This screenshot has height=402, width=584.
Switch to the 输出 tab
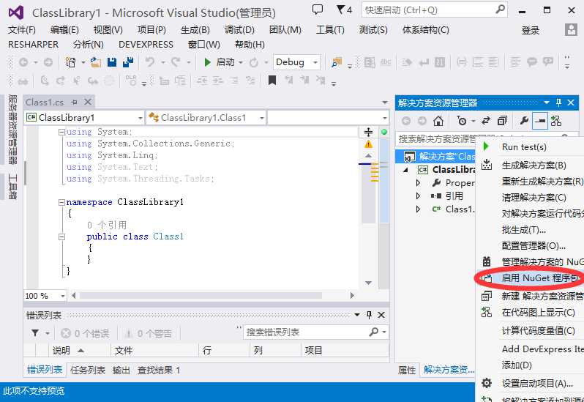pos(121,370)
